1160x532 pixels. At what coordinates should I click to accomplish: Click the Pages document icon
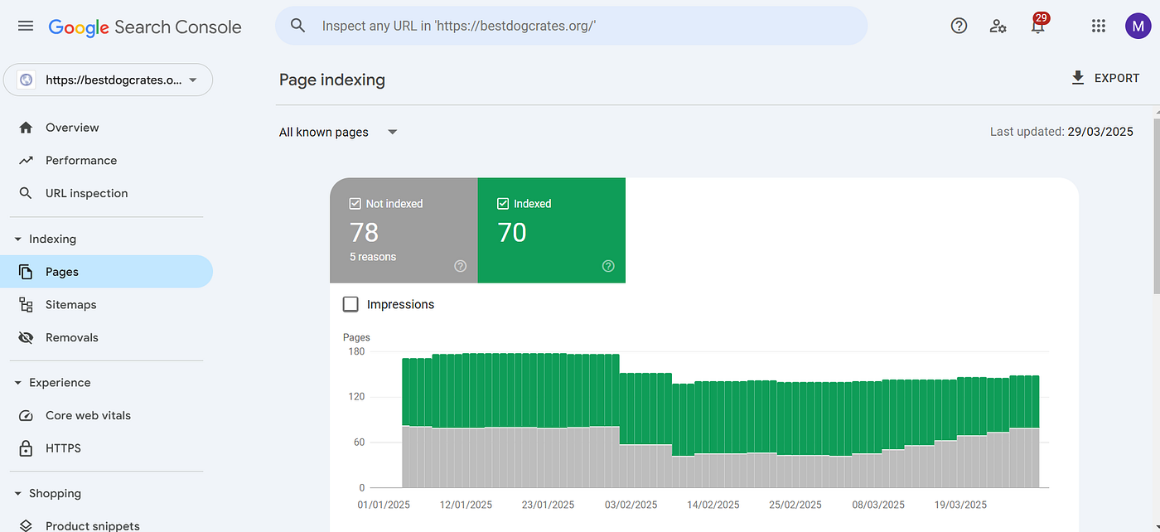tap(26, 272)
